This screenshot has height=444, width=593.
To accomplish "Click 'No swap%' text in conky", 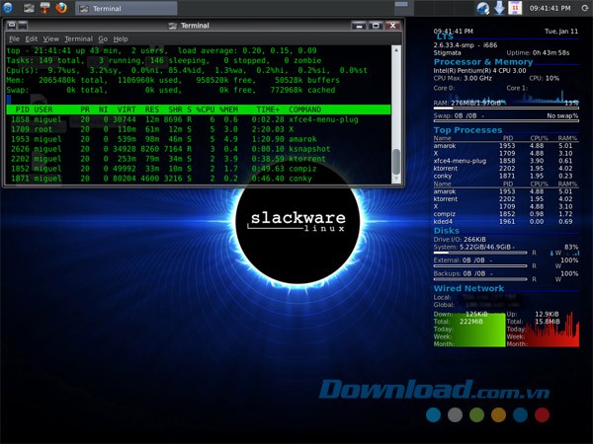I will point(562,115).
